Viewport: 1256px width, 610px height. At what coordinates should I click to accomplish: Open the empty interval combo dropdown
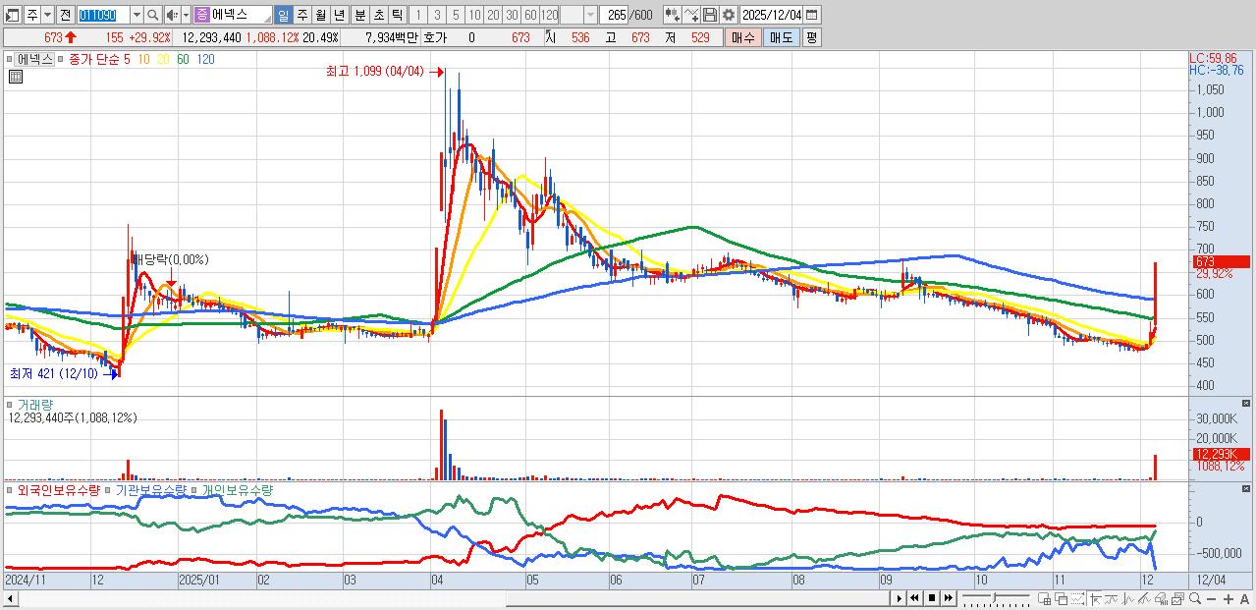(x=588, y=15)
